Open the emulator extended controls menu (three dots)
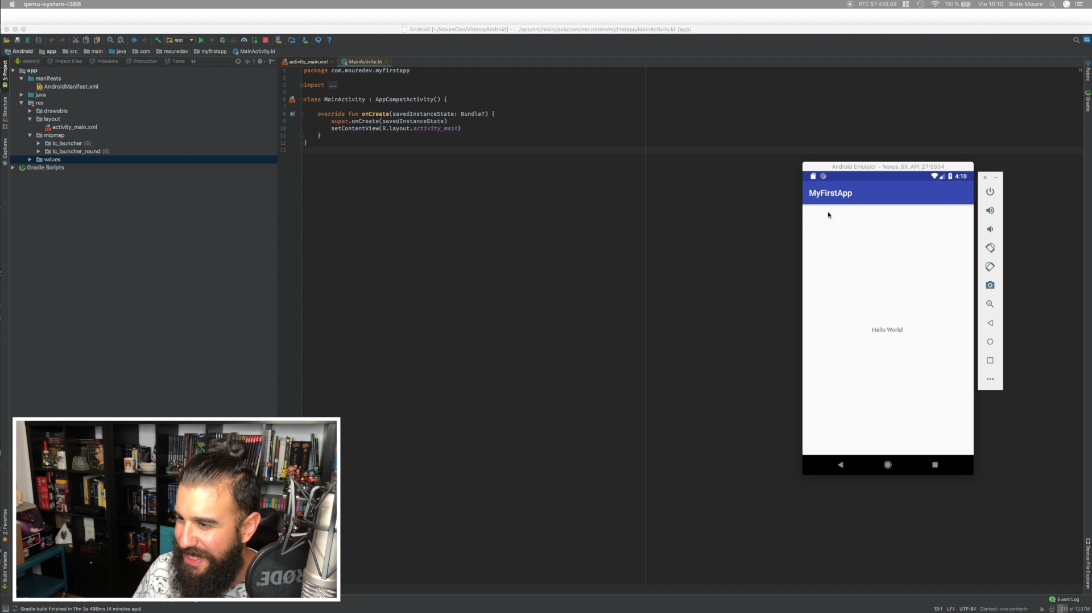 tap(990, 379)
